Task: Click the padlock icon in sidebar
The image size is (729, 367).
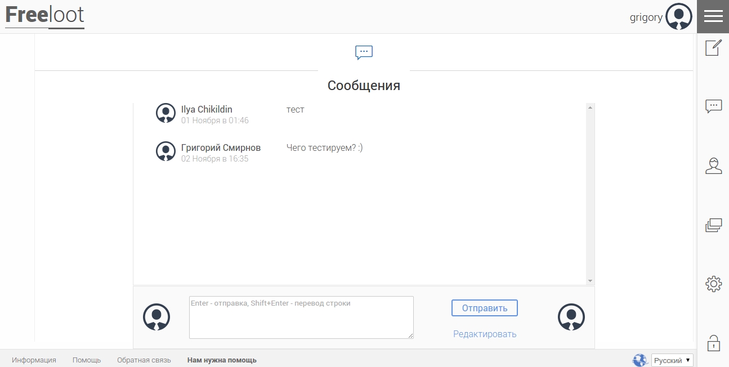Action: 713,342
